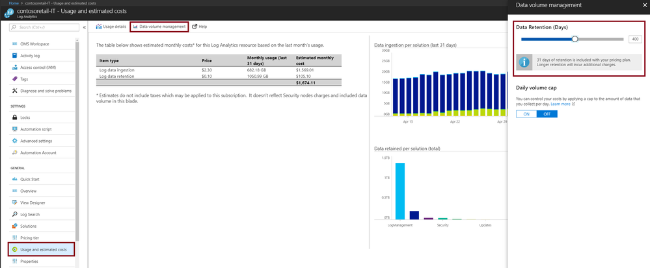
Task: Click the sidebar search field
Action: 44,27
